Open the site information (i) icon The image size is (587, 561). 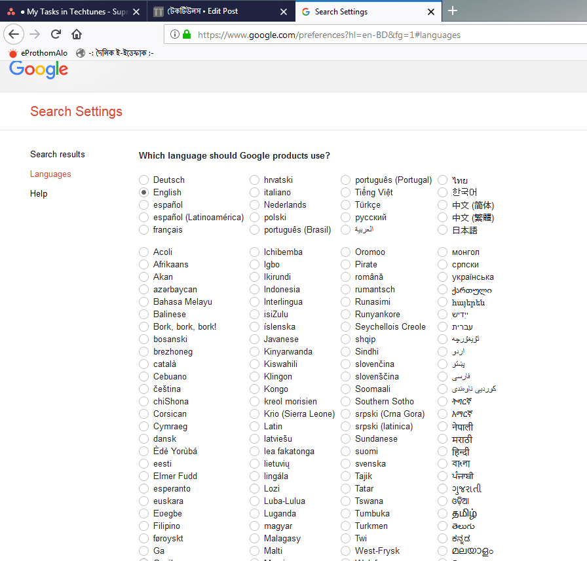coord(175,35)
